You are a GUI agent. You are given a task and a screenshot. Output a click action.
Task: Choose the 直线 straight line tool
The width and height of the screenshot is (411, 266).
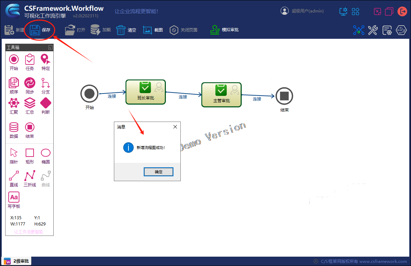click(x=14, y=179)
